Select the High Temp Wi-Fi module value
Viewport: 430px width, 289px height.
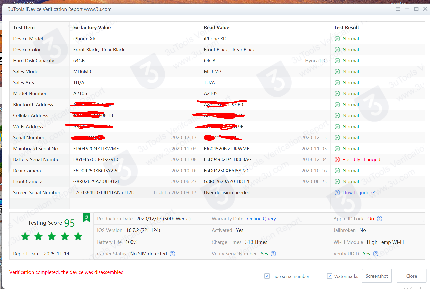pos(385,242)
